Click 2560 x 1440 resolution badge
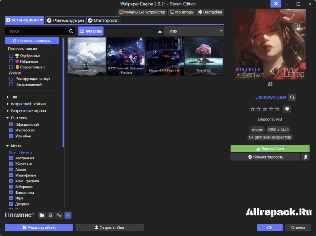 point(278,130)
